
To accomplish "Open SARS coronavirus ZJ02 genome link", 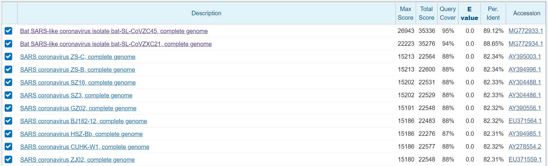I will (x=78, y=160).
